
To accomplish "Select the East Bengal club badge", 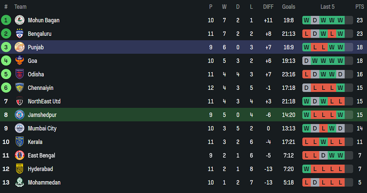I will (x=20, y=155).
